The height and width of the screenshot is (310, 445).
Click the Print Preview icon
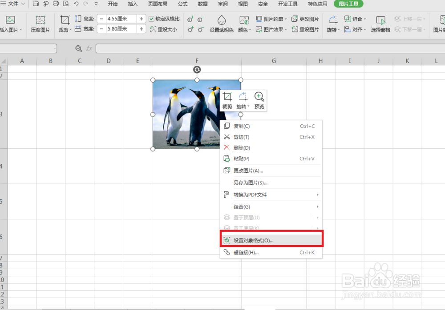pos(66,4)
